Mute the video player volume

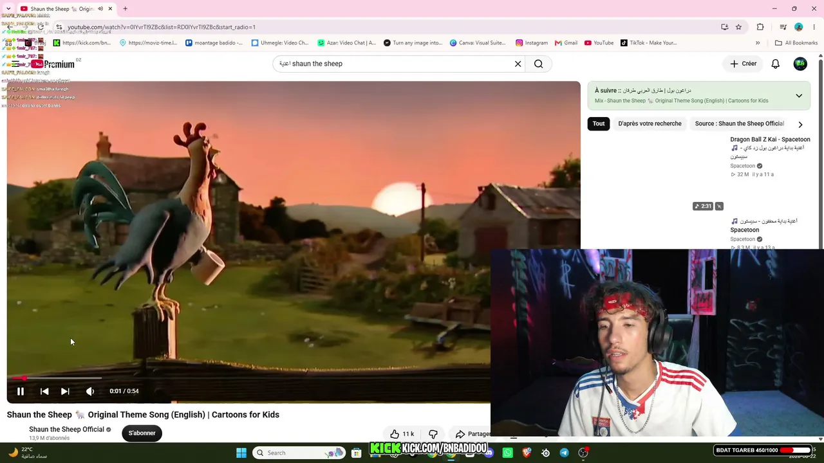click(90, 391)
